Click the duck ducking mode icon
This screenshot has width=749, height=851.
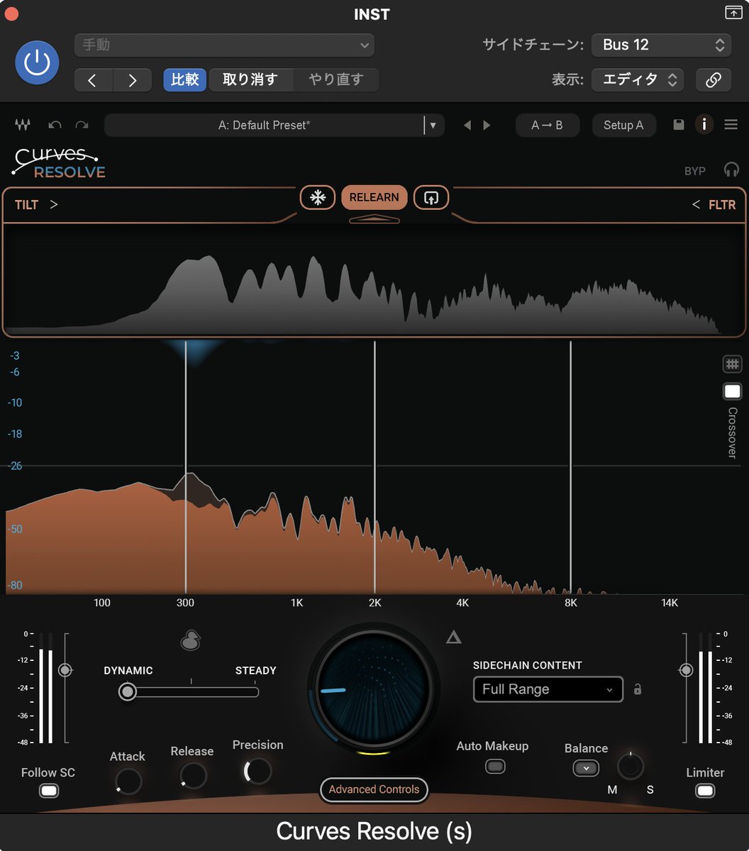pyautogui.click(x=190, y=641)
